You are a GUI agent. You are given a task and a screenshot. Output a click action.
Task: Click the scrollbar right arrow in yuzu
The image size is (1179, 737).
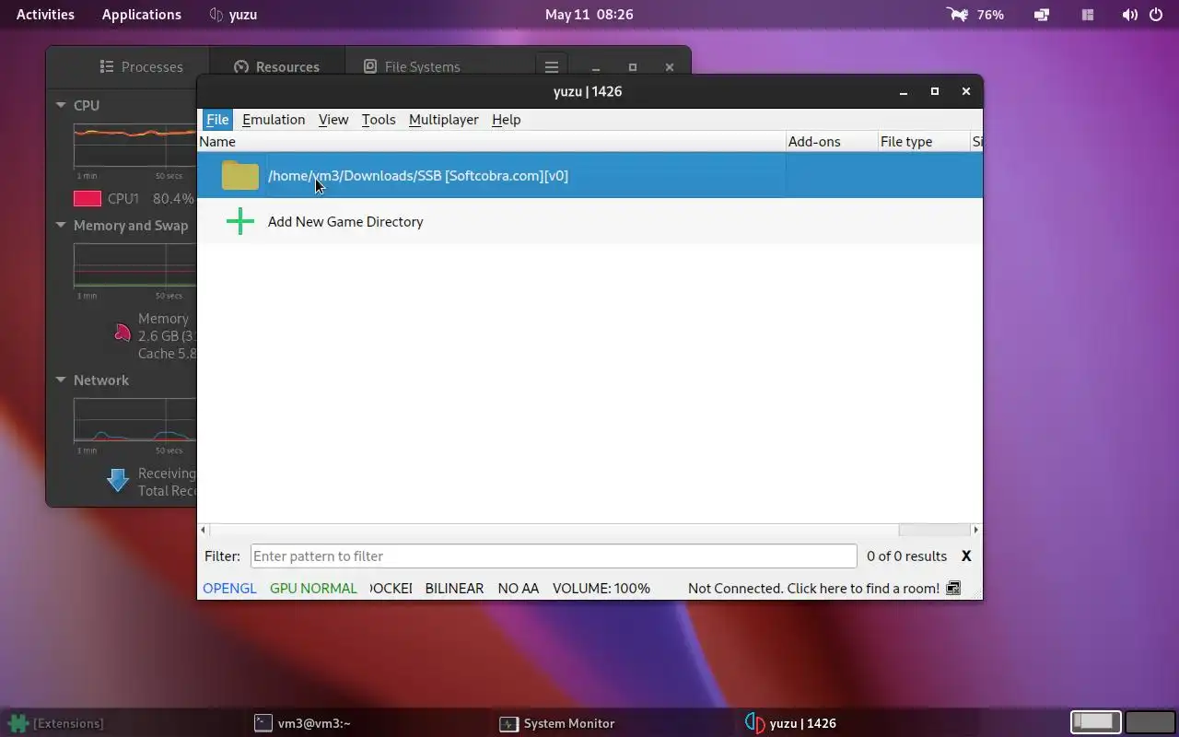tap(975, 530)
